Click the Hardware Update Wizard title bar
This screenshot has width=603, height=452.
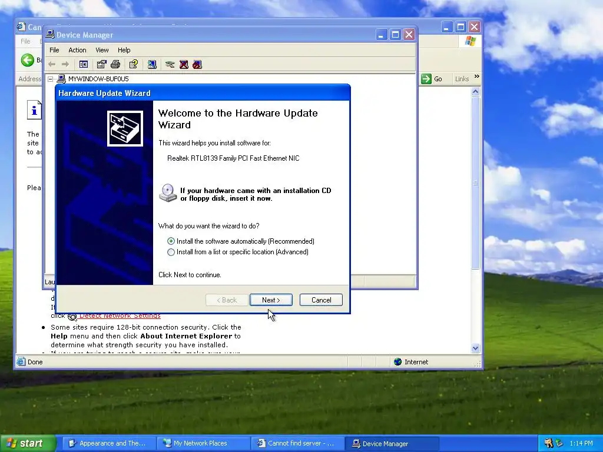203,93
